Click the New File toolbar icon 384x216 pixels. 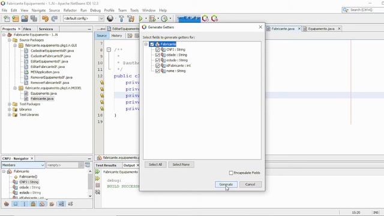point(7,19)
